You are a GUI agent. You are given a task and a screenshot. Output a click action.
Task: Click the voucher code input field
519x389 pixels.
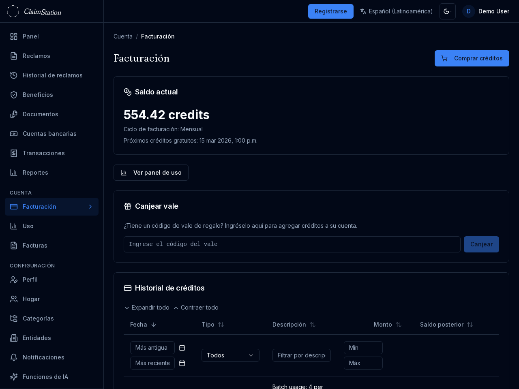(x=292, y=244)
